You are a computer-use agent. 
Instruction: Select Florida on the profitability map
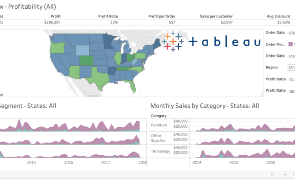tap(132, 85)
